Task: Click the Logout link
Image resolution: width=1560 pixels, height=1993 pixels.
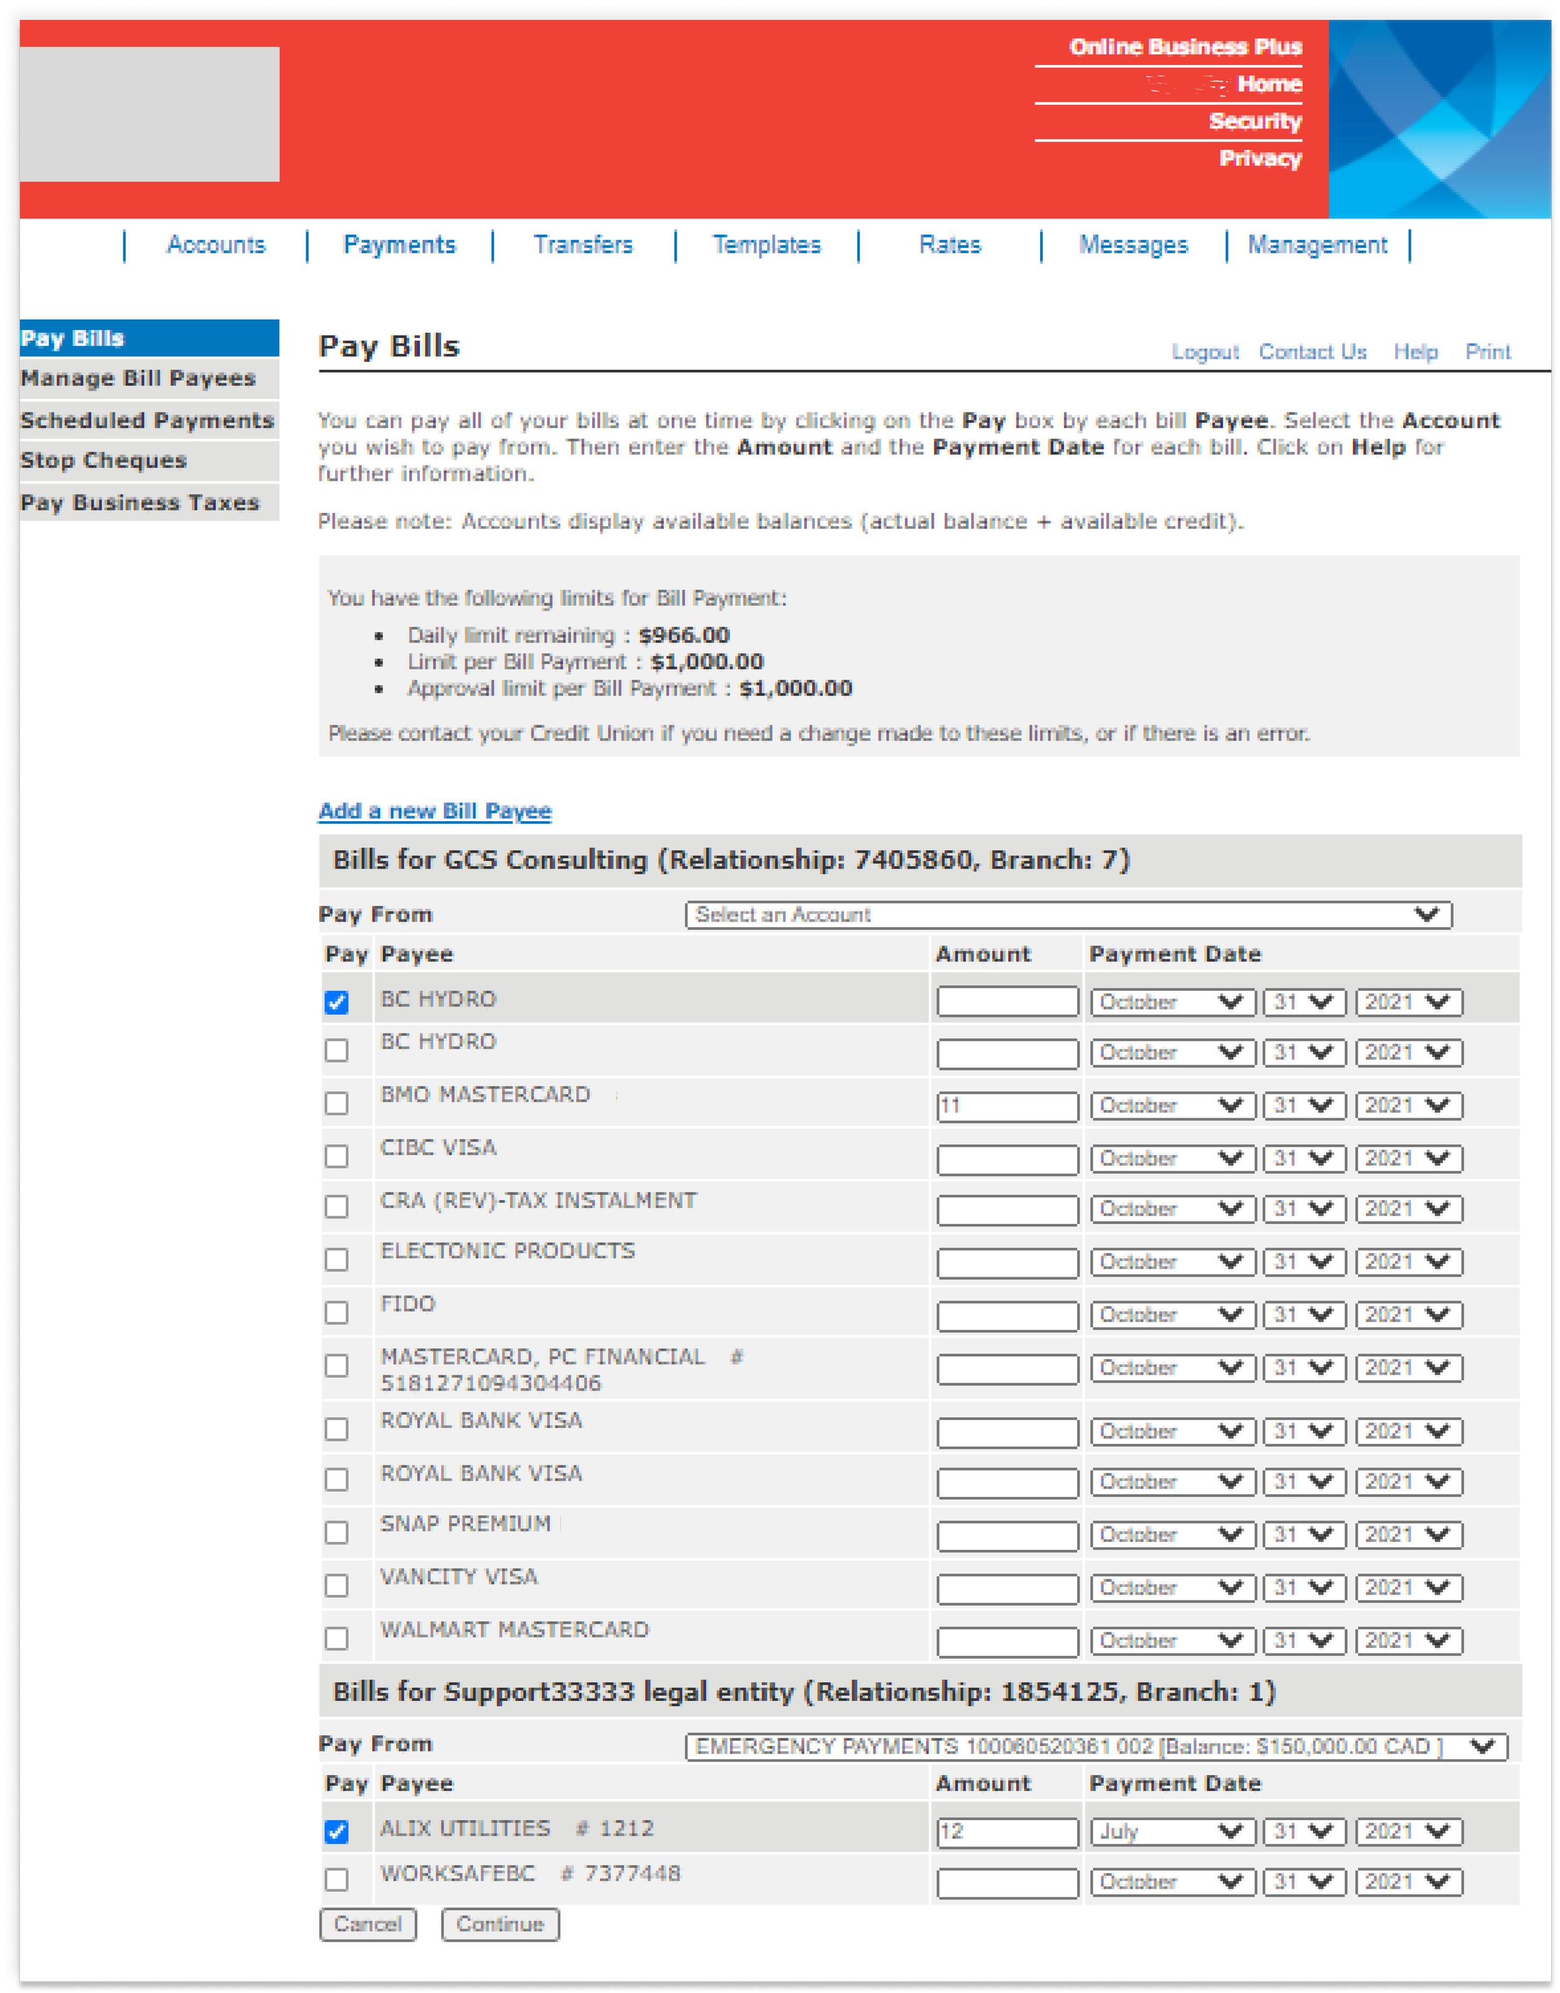Action: pos(1205,352)
